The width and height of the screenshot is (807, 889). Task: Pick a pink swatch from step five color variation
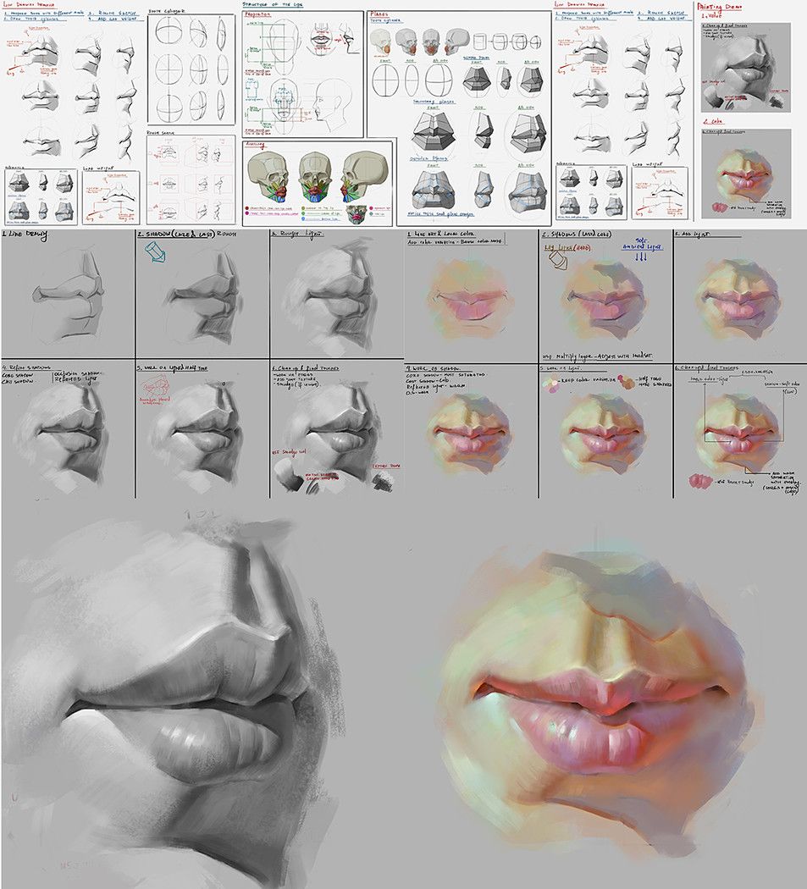point(552,390)
